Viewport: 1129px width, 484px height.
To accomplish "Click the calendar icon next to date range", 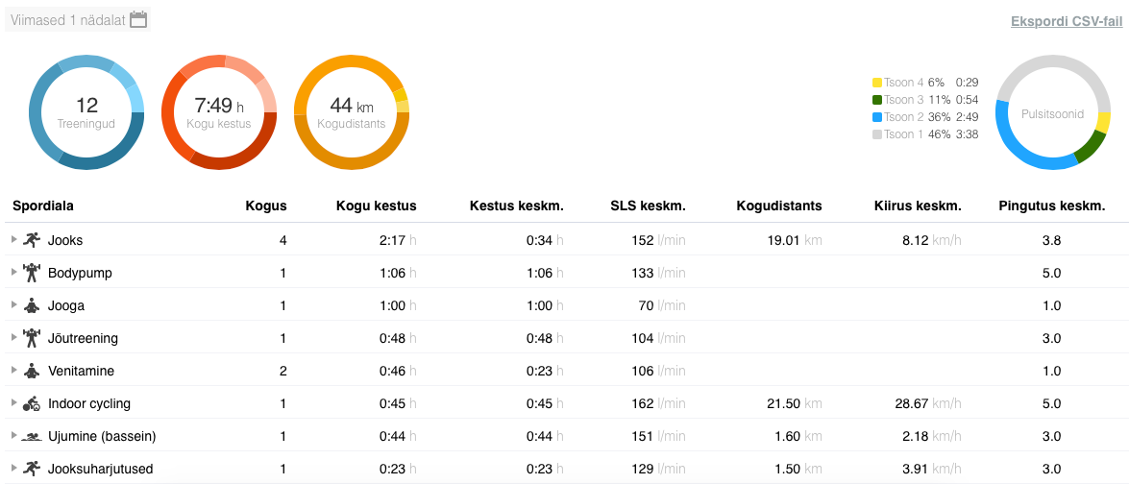I will (138, 19).
